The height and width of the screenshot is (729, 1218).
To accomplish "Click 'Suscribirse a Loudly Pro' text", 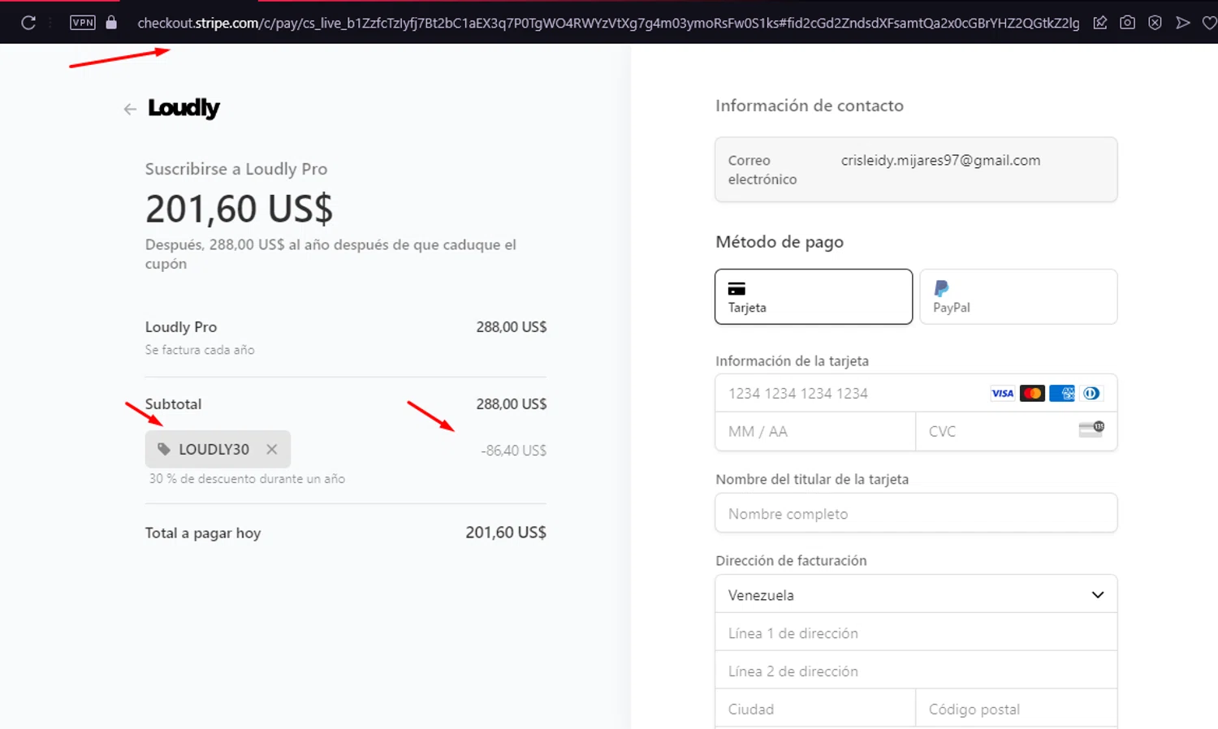I will tap(236, 169).
